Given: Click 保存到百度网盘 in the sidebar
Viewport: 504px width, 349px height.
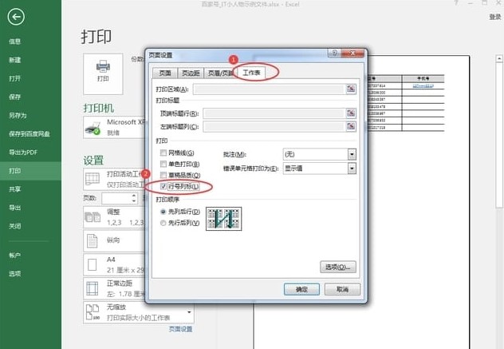Looking at the screenshot, I should [x=30, y=133].
